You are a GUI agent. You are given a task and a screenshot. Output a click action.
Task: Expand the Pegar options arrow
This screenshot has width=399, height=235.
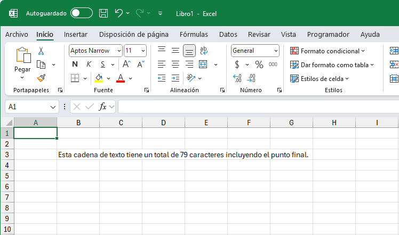(x=22, y=77)
